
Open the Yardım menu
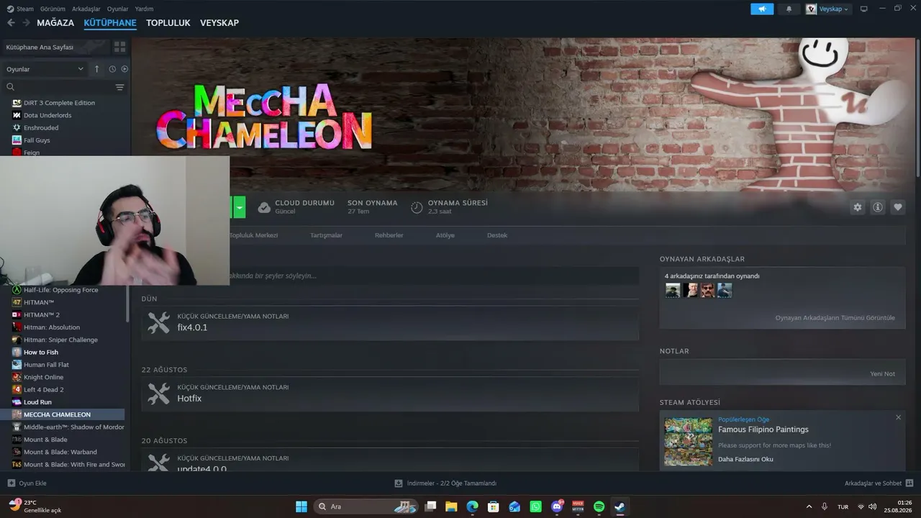pyautogui.click(x=144, y=9)
